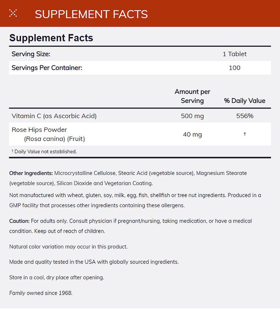Click the dotted X icon in header

[x=13, y=13]
